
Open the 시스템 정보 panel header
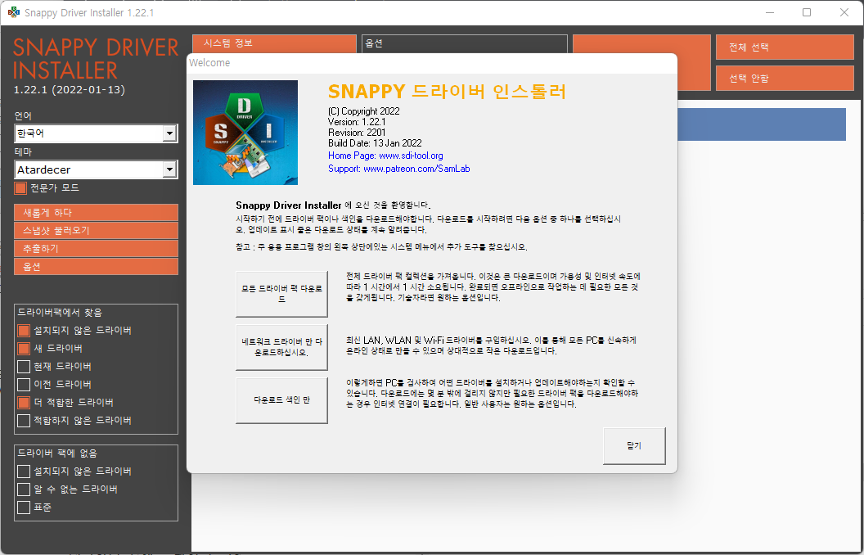pyautogui.click(x=274, y=43)
